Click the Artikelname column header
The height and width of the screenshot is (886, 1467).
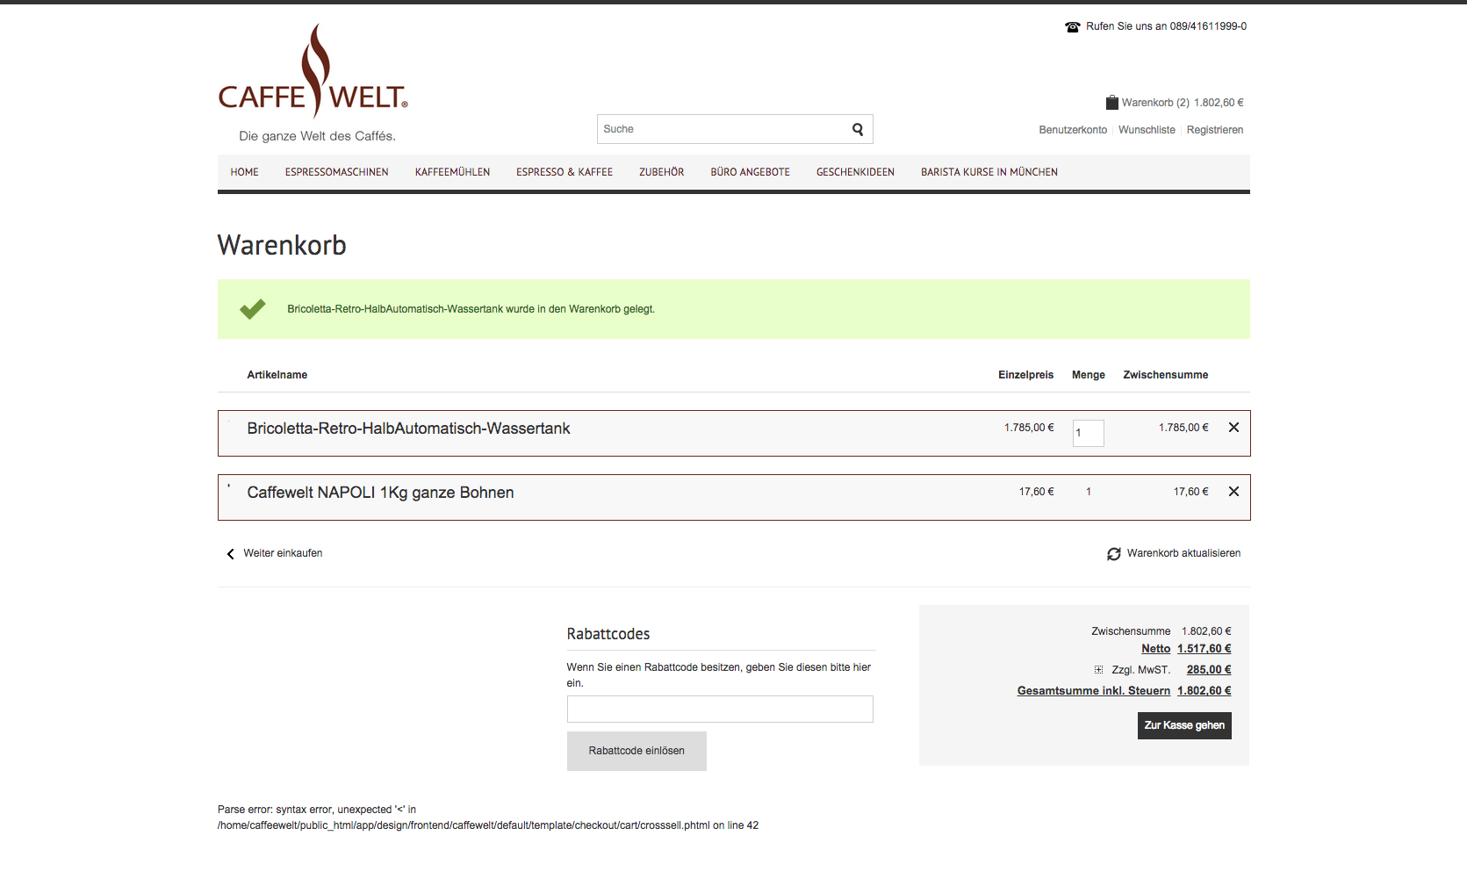tap(277, 375)
